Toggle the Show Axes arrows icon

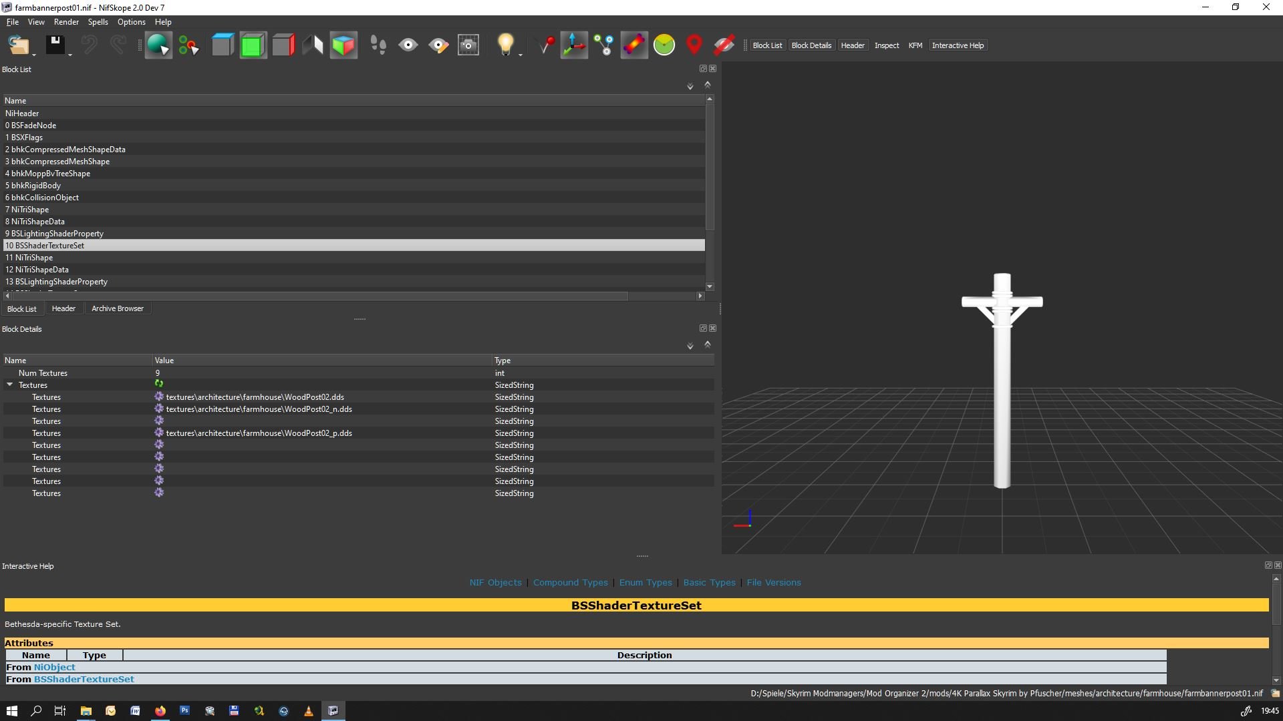(x=574, y=45)
